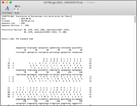
Task: Click the date value 2018.08.01
Action: point(26,19)
